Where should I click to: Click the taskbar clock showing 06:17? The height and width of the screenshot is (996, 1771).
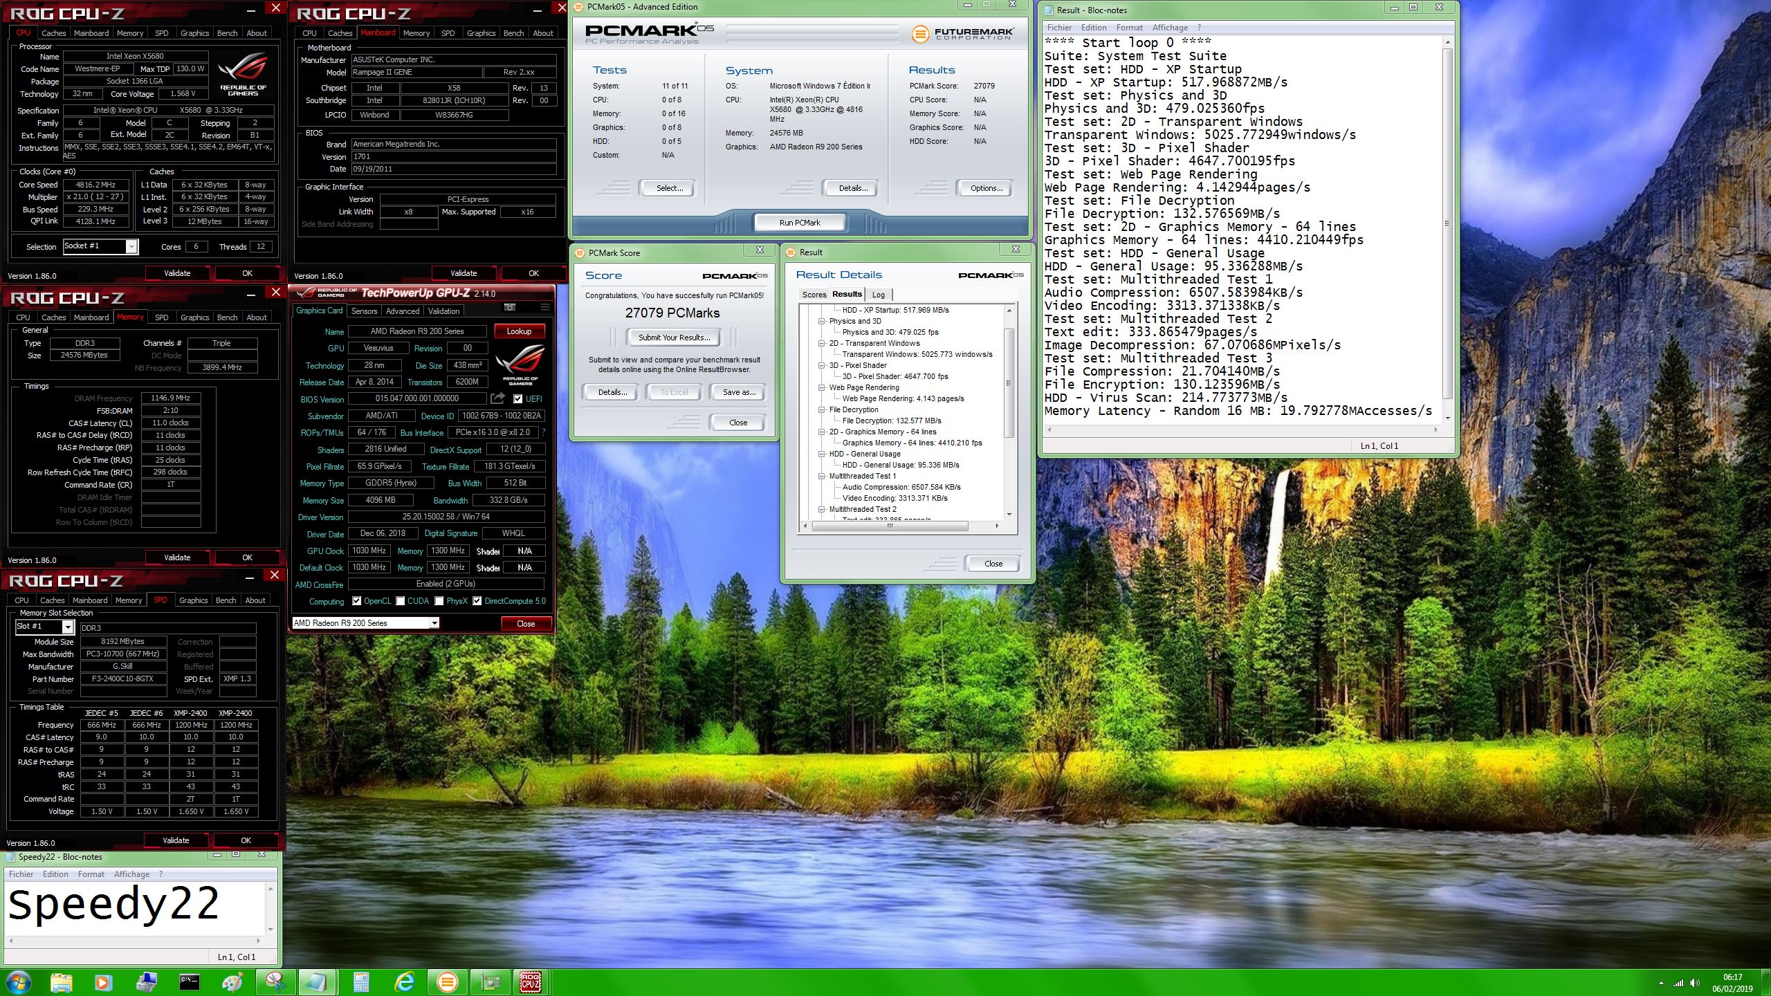[1732, 983]
